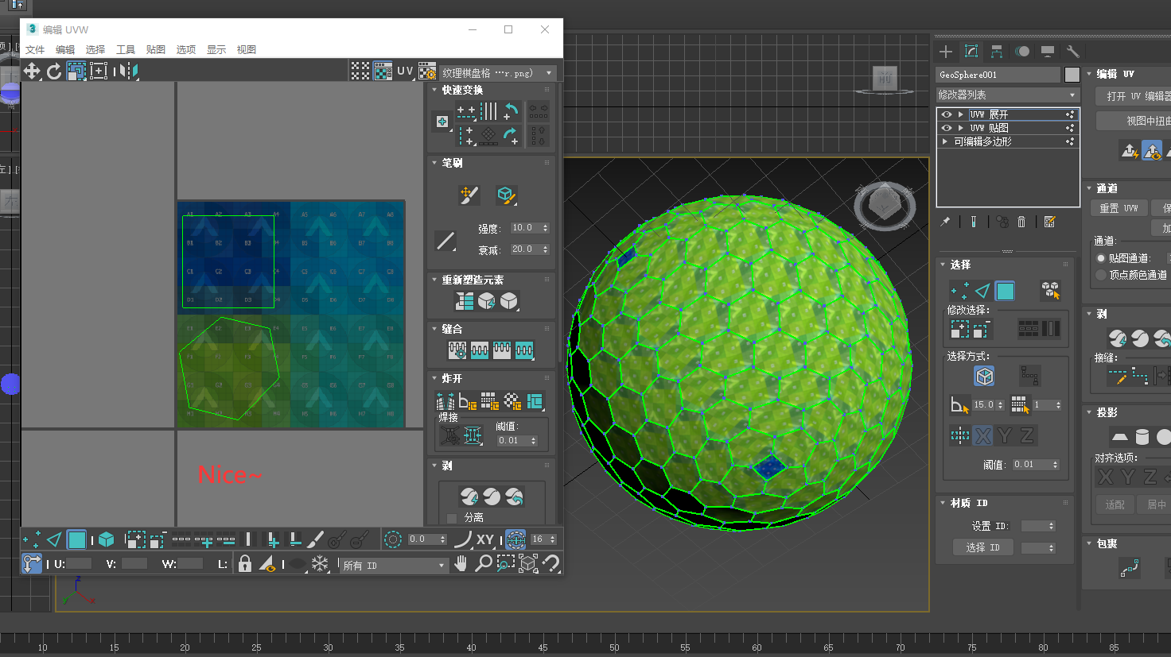Toggle the Lock selection padlock icon
This screenshot has width=1171, height=657.
pyautogui.click(x=245, y=564)
